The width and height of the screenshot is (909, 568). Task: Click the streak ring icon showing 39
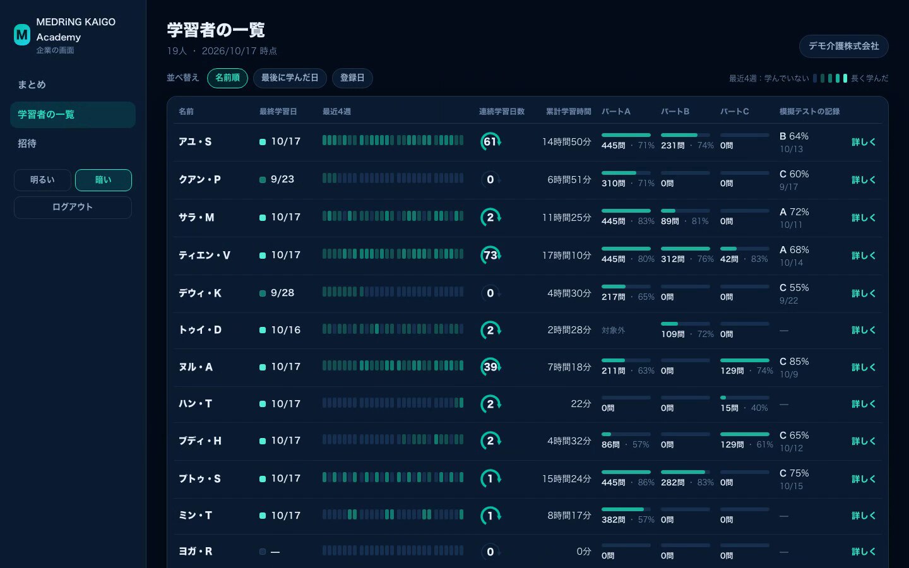(x=490, y=367)
